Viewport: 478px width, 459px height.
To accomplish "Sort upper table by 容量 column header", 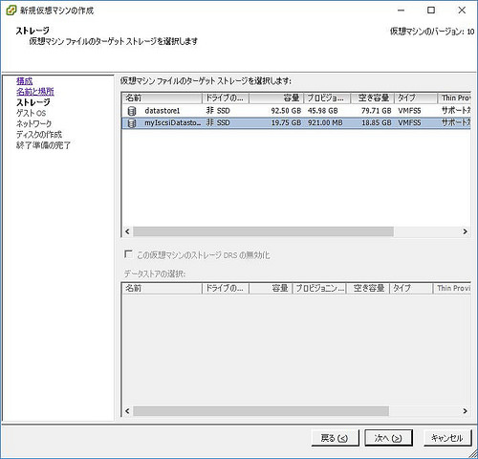I will coord(276,98).
